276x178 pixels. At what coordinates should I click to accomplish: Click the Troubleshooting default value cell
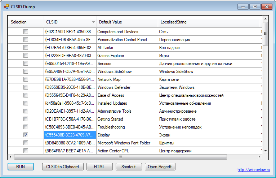coord(127,127)
